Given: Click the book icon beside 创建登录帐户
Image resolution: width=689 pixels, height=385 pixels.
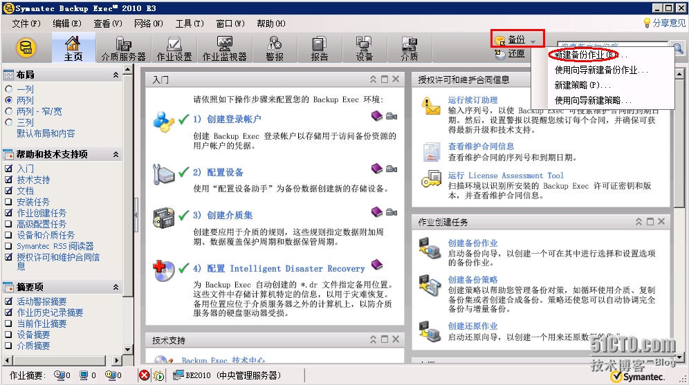Looking at the screenshot, I should point(377,115).
